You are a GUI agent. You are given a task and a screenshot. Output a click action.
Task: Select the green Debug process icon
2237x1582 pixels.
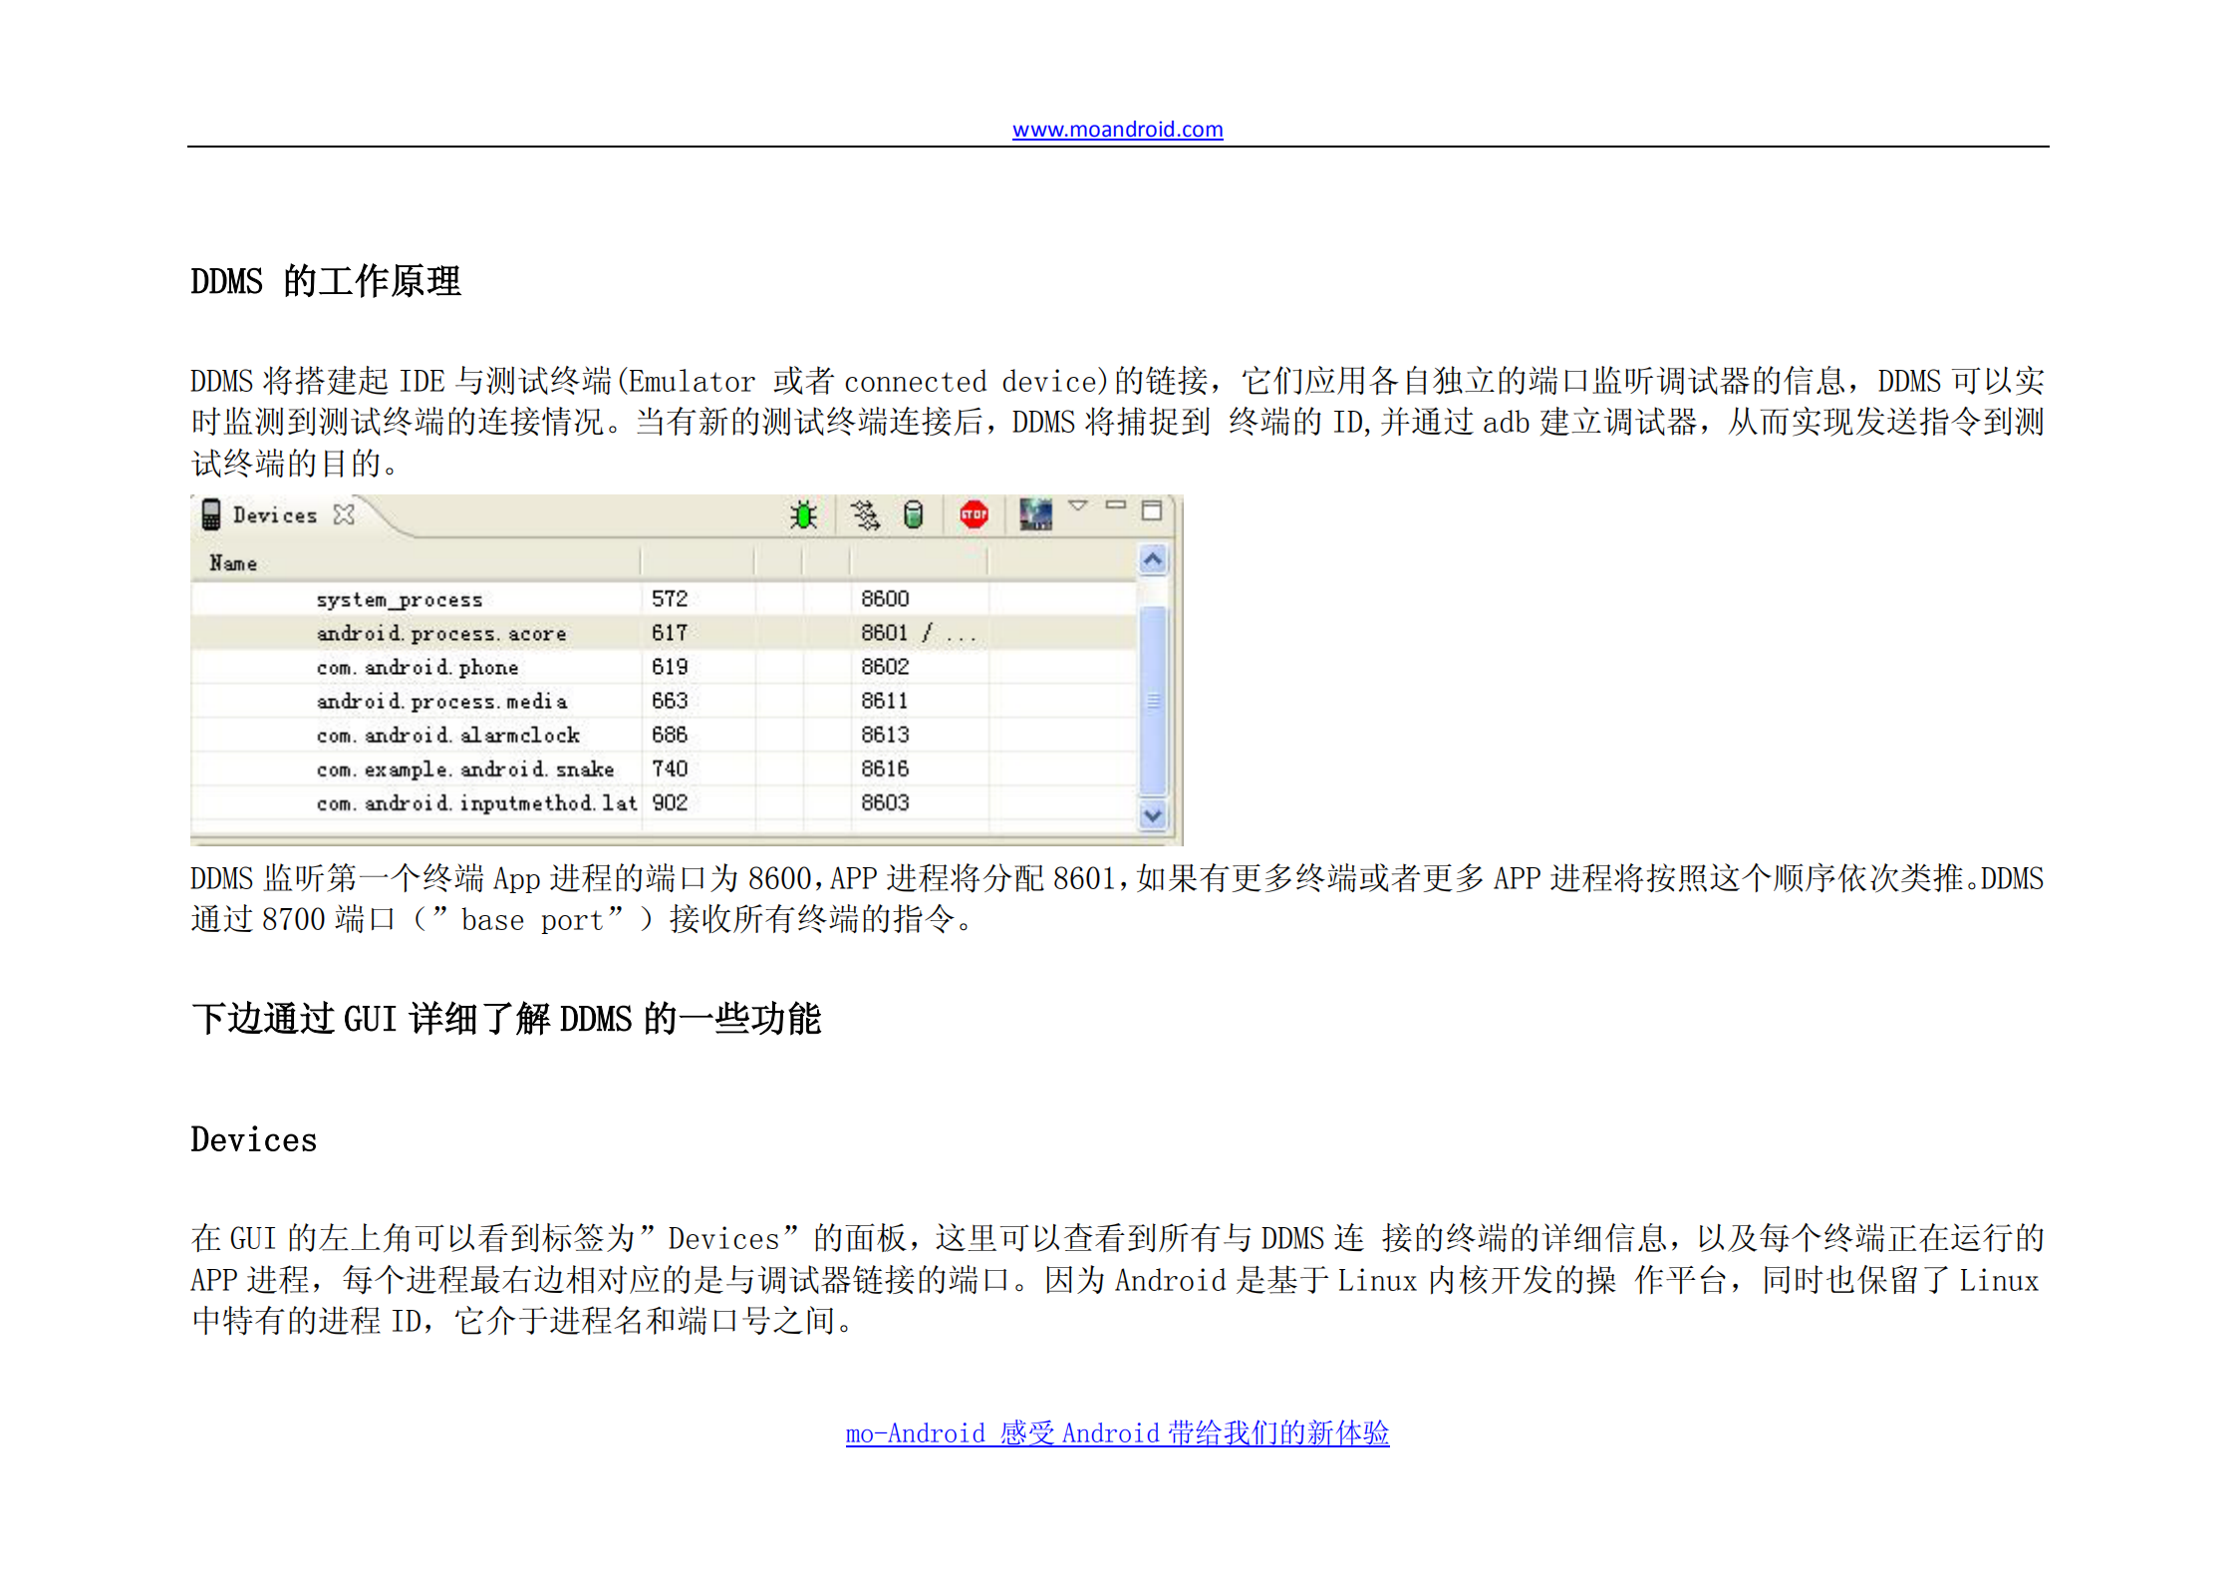click(x=805, y=515)
